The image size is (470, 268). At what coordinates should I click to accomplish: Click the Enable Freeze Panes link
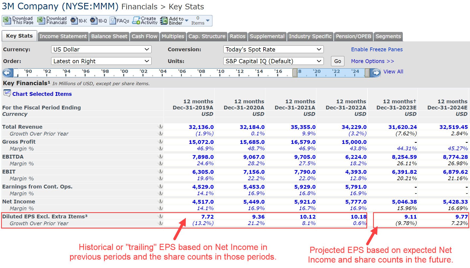377,49
